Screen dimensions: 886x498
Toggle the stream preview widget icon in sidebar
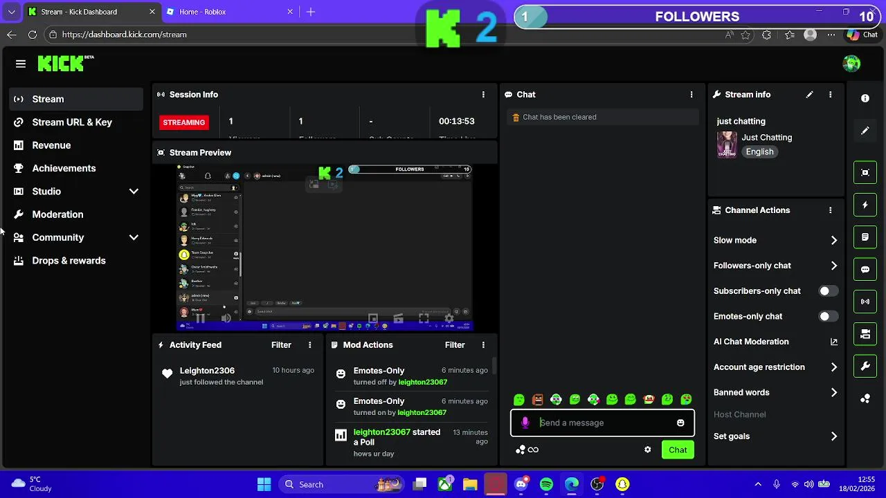tap(865, 172)
